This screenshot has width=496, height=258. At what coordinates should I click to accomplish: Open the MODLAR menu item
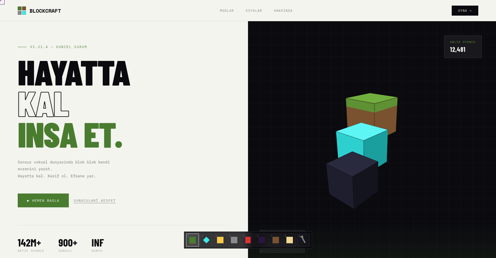[227, 11]
